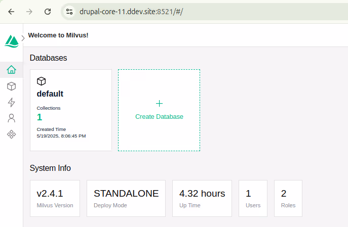The height and width of the screenshot is (227, 348).
Task: Click the browser forward arrow
Action: 29,12
